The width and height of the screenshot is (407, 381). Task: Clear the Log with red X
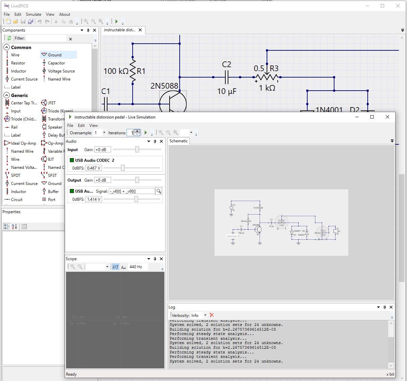tap(212, 315)
